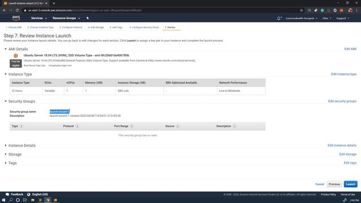361x203 pixels.
Task: Open Chrome three-dot menu
Action: pos(357,10)
